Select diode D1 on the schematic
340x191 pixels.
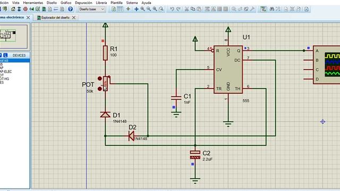pos(105,115)
